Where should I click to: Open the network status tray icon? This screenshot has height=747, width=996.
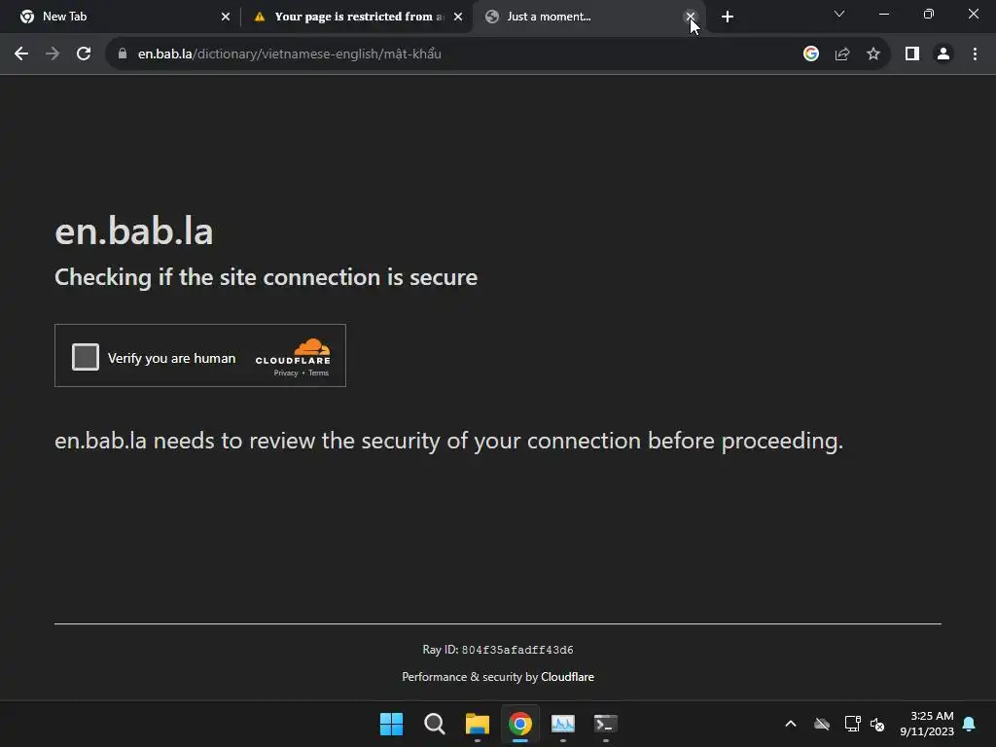(852, 724)
